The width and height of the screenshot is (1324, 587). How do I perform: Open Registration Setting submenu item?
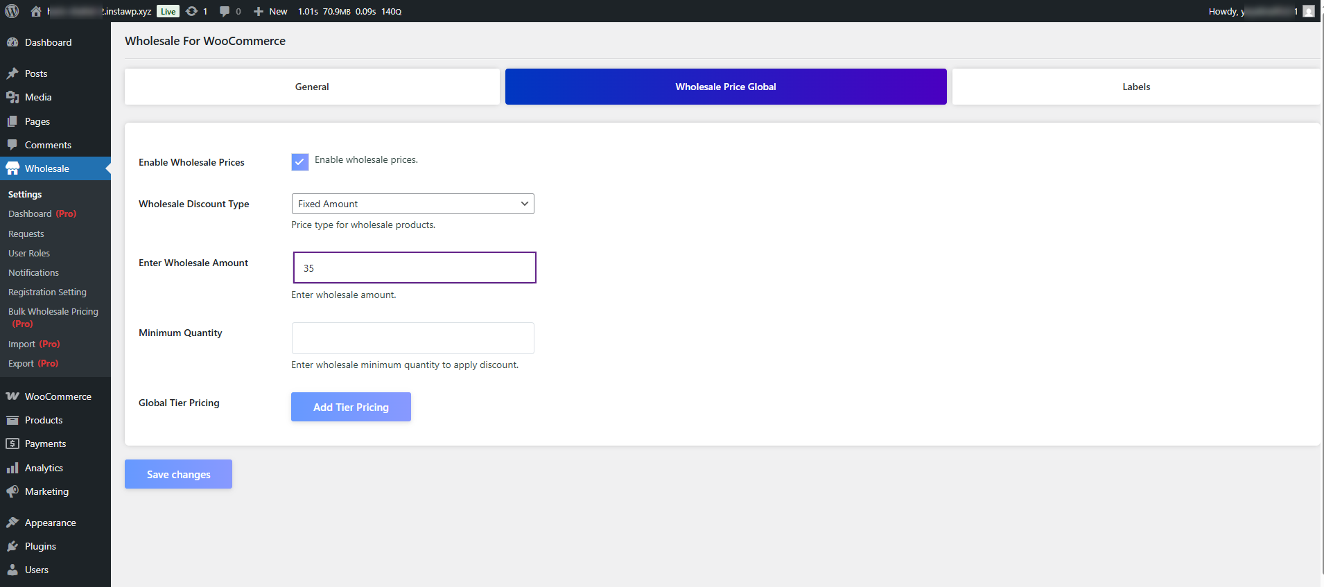click(47, 292)
